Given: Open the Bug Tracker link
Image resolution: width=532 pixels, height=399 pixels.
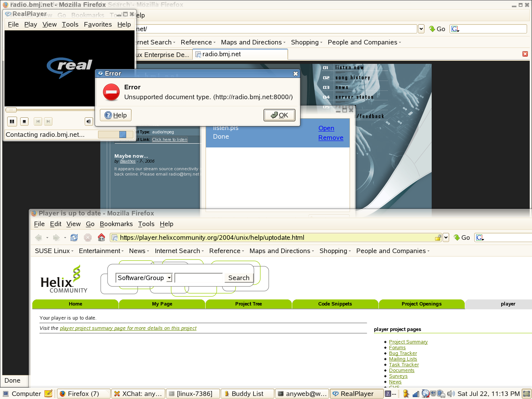Looking at the screenshot, I should tap(403, 353).
